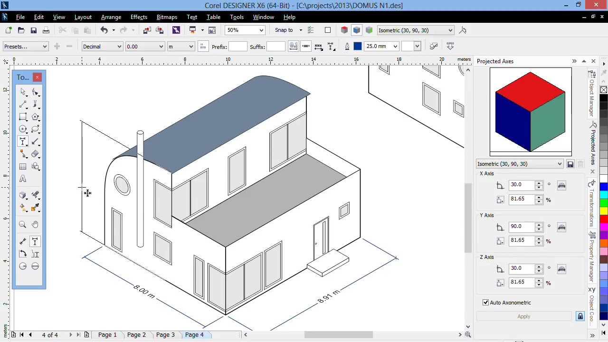608x342 pixels.
Task: Select the Pan hand tool
Action: click(35, 225)
